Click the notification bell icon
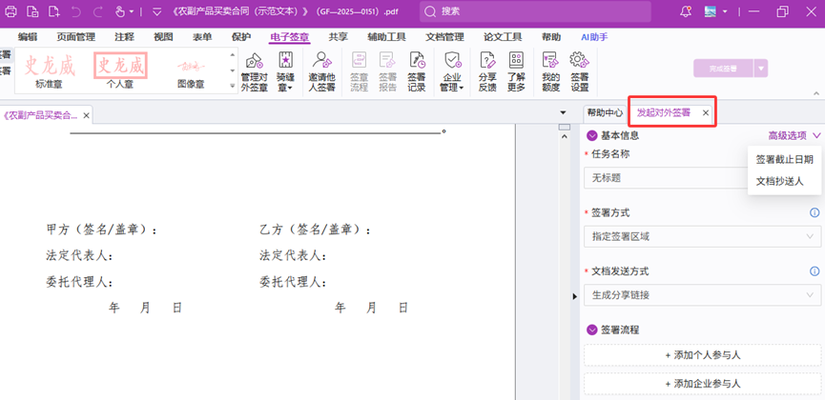Image resolution: width=825 pixels, height=400 pixels. click(686, 11)
